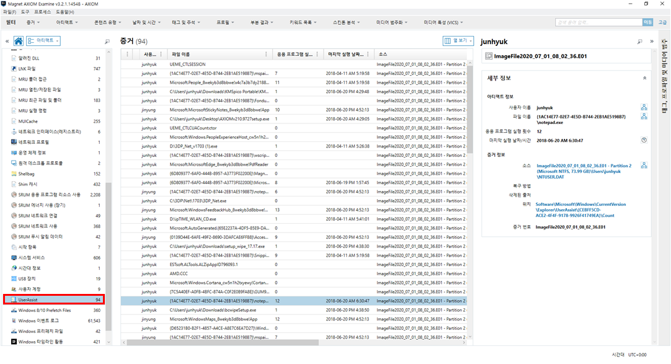Show connections for the 사용자 이름 junhyuk
Image resolution: width=671 pixels, height=364 pixels.
coord(644,107)
